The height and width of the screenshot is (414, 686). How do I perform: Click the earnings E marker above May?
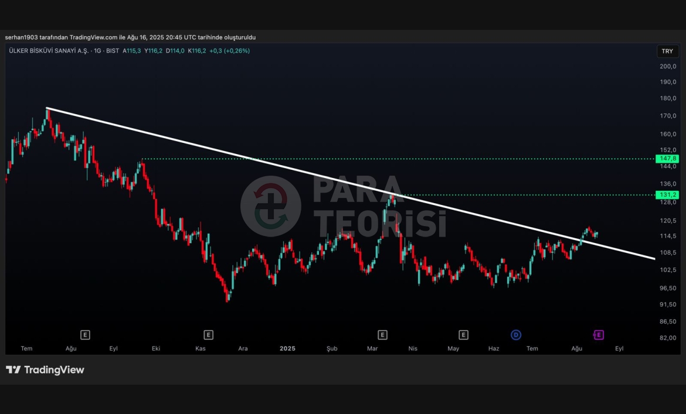tap(463, 335)
